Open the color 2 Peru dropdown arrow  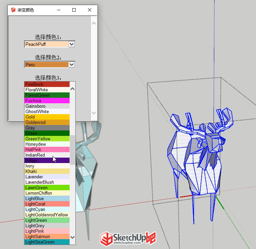click(x=72, y=65)
